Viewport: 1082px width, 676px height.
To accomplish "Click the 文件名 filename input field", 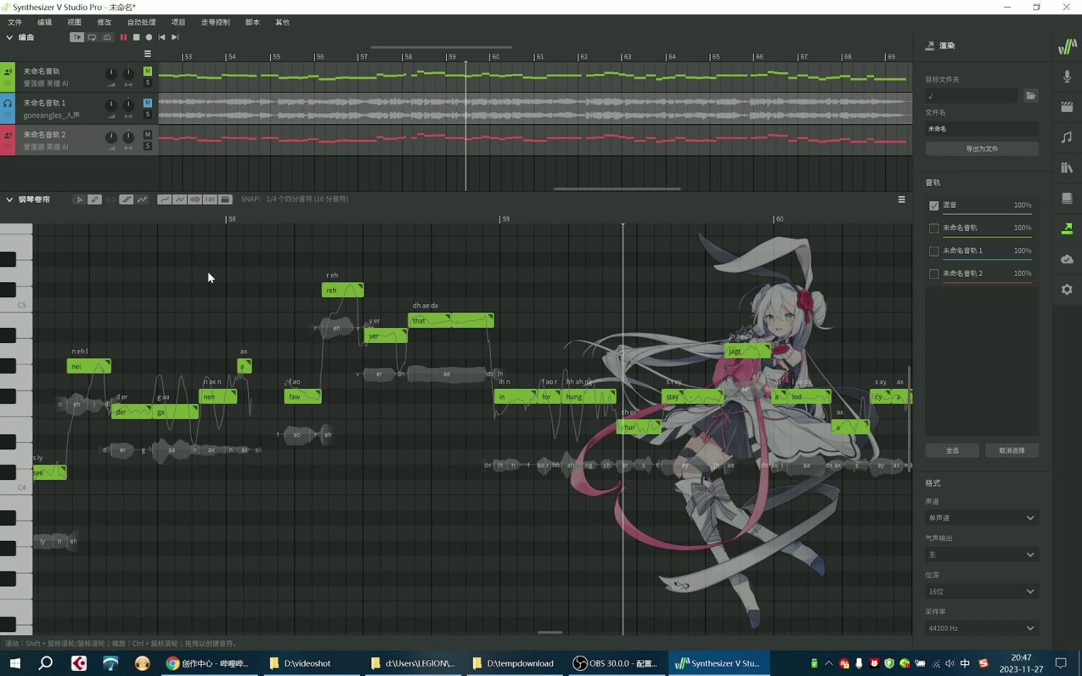I will tap(982, 129).
